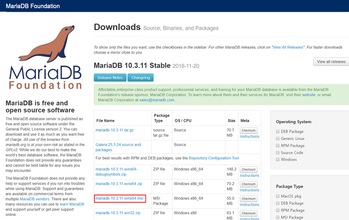Download mariadb-10.3.11-winx64.zip
Image resolution: width=349 pixels, height=220 pixels.
click(119, 184)
